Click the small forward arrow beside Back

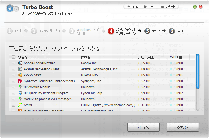16,9
